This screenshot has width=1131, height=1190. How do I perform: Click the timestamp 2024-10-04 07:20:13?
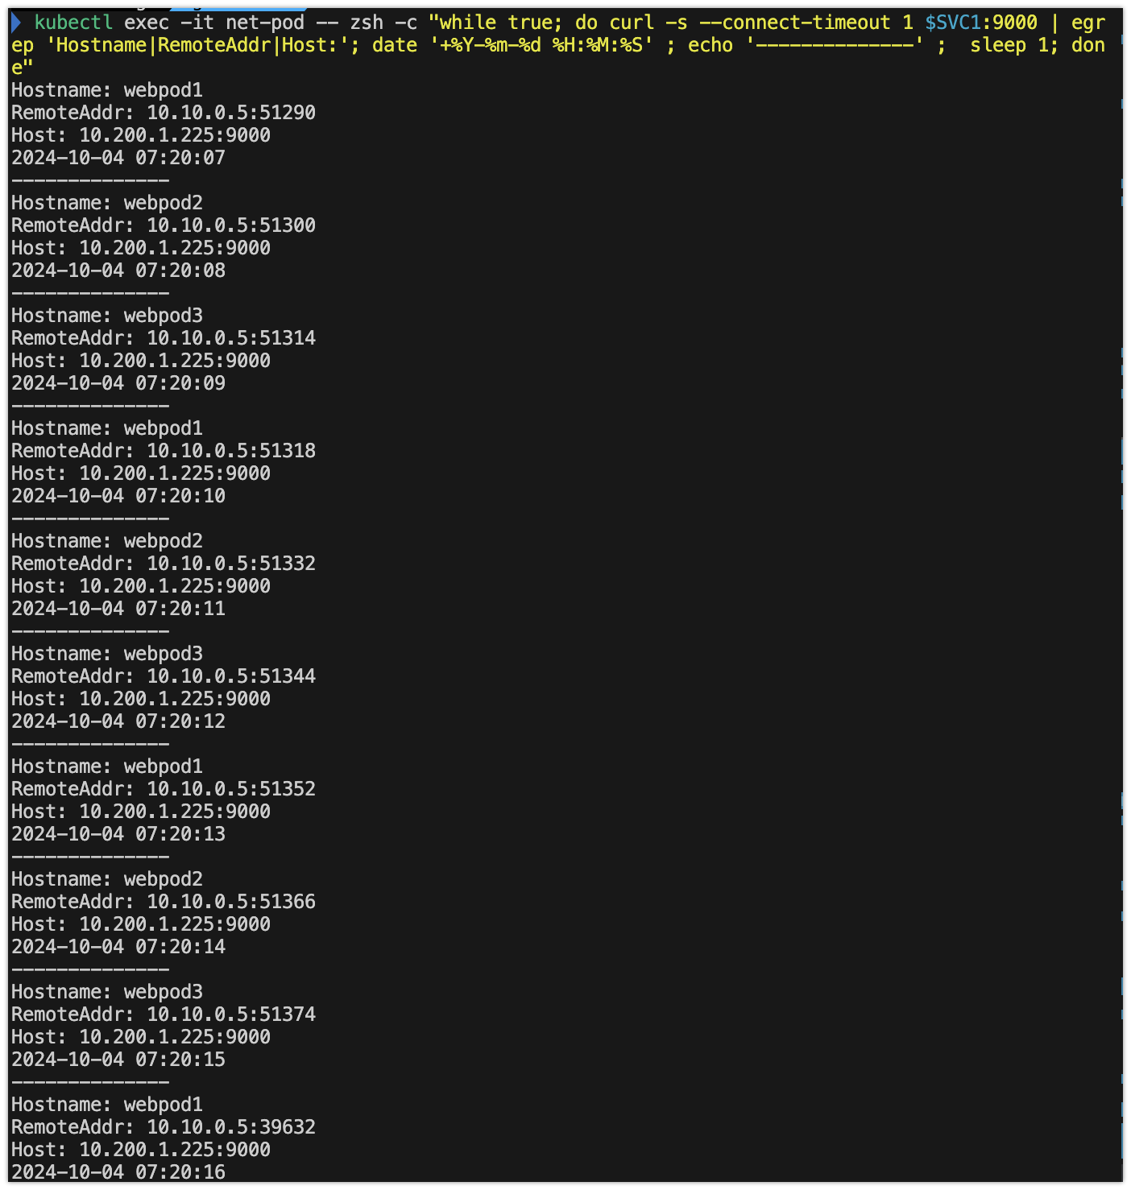pyautogui.click(x=118, y=834)
